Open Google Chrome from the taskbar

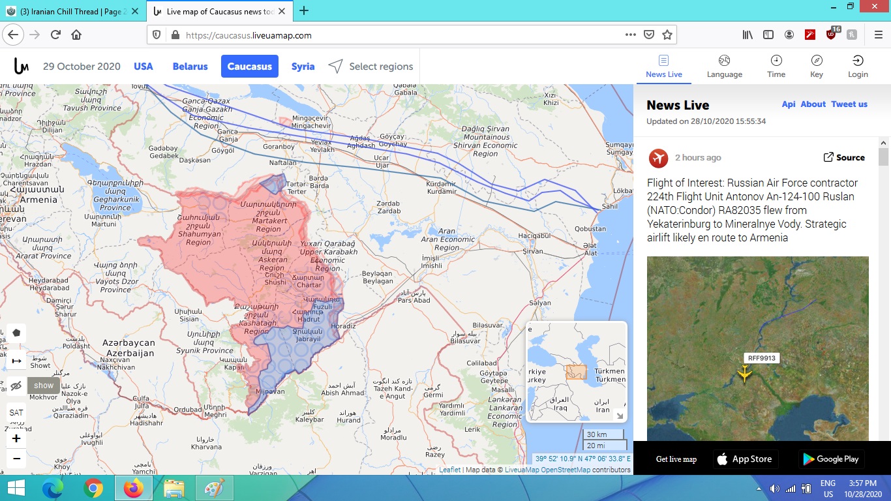(93, 488)
